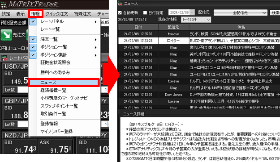Click the news window title bar icon

[120, 4]
